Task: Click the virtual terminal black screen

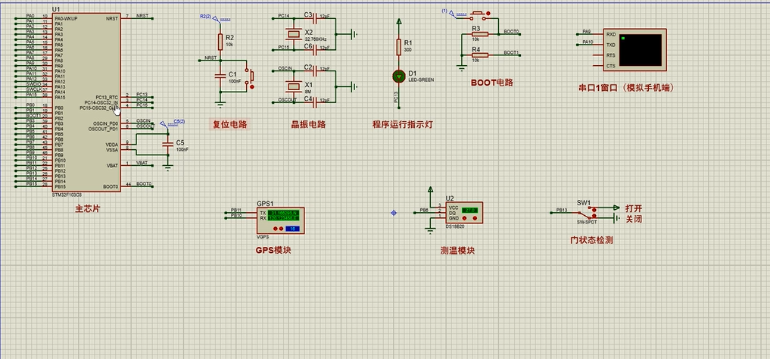Action: [640, 49]
